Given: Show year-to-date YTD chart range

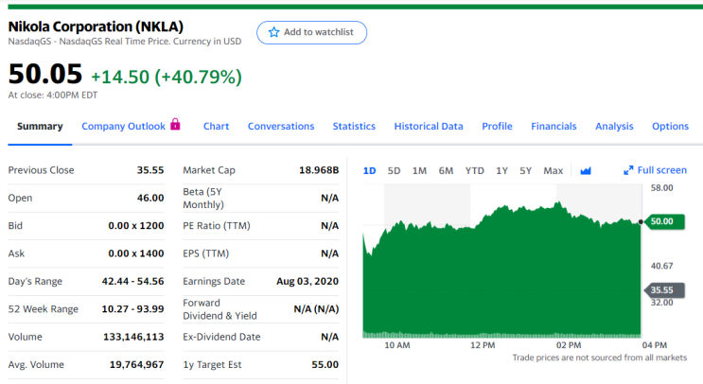Looking at the screenshot, I should click(x=474, y=170).
